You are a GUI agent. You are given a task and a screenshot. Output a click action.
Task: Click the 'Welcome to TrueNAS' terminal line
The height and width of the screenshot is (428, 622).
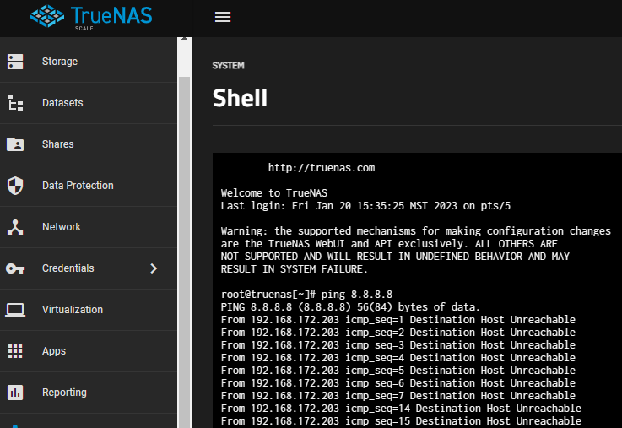[274, 193]
